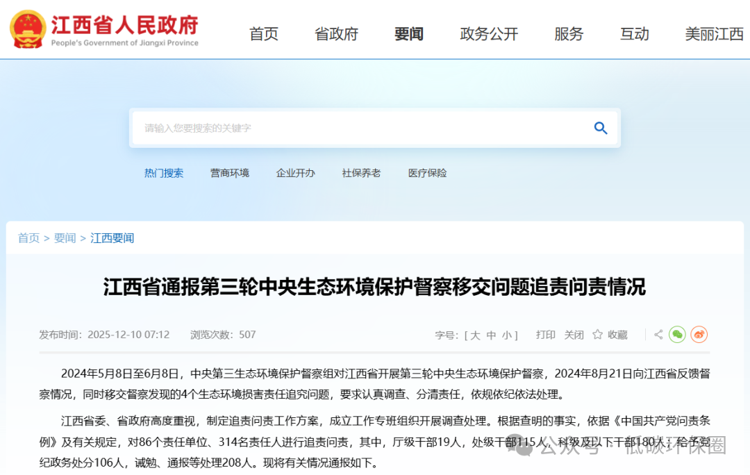The image size is (750, 475).
Task: Share article via Weibo icon
Action: [699, 335]
